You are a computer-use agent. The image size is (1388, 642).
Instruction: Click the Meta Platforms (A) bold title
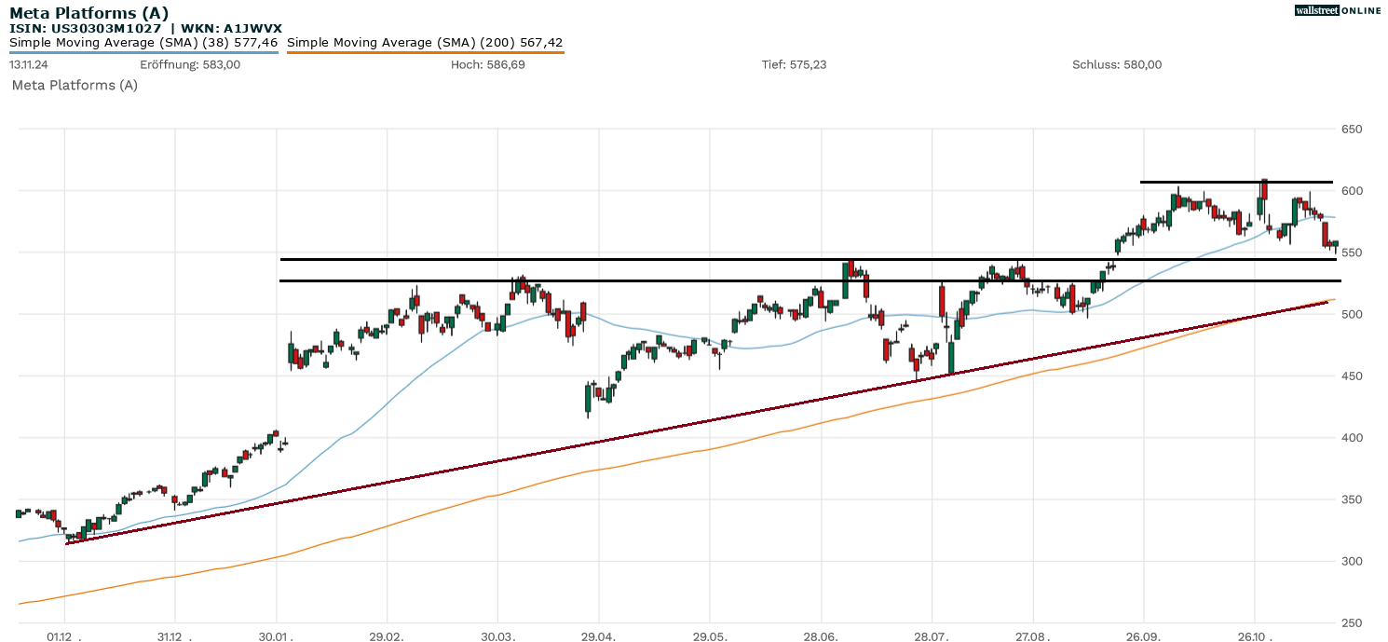click(88, 13)
